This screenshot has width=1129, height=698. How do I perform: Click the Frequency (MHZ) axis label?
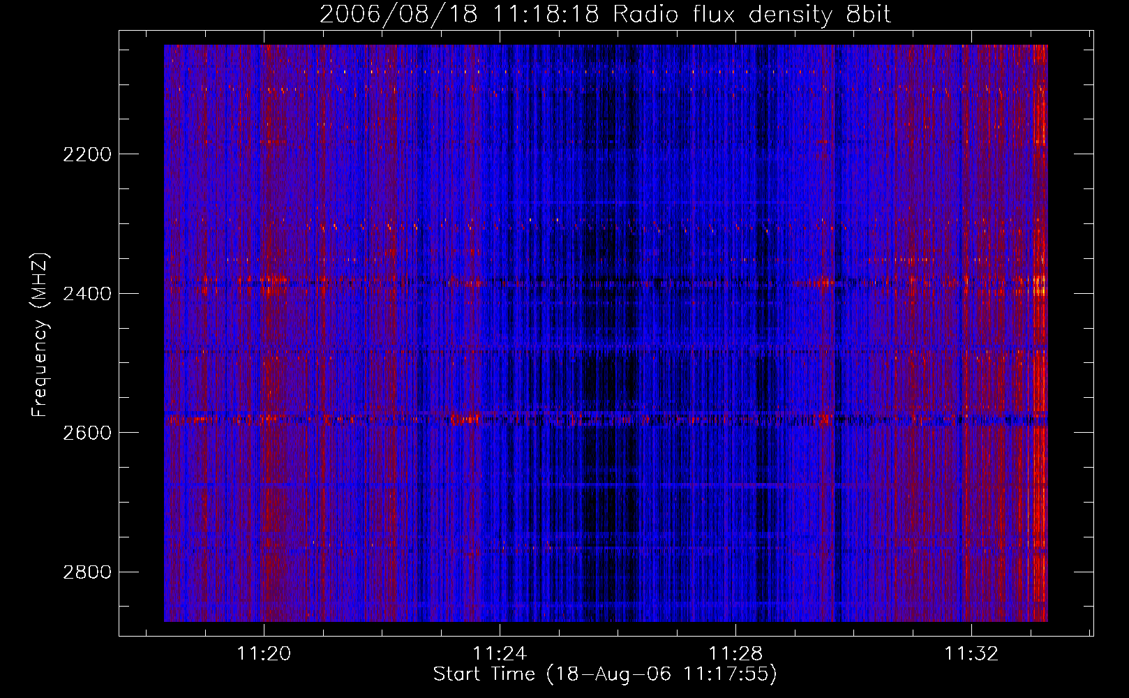(40, 335)
